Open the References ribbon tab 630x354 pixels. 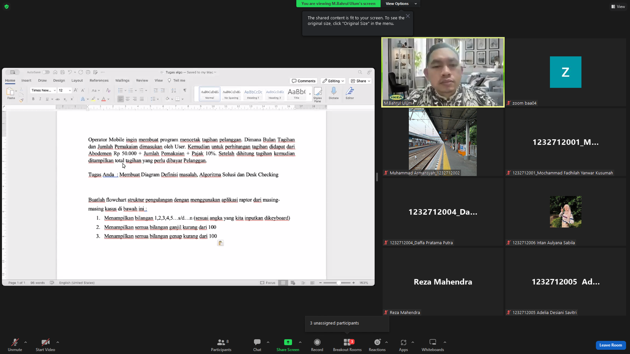(x=99, y=80)
